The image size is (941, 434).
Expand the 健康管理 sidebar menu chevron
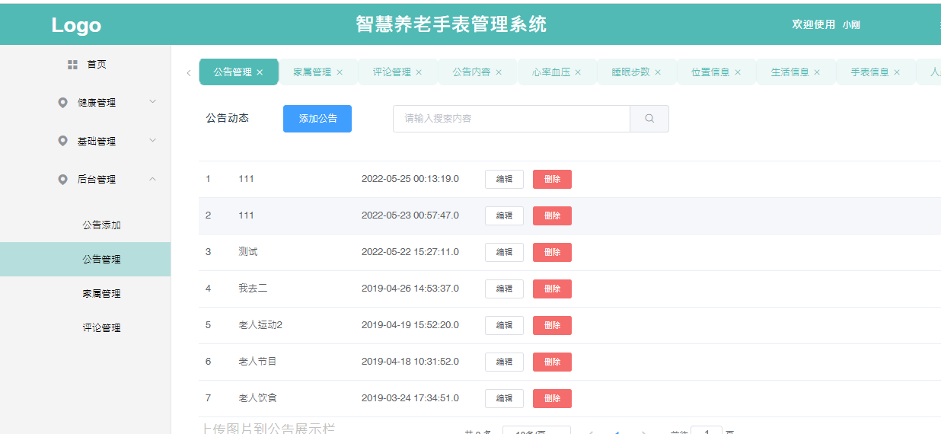click(x=152, y=102)
